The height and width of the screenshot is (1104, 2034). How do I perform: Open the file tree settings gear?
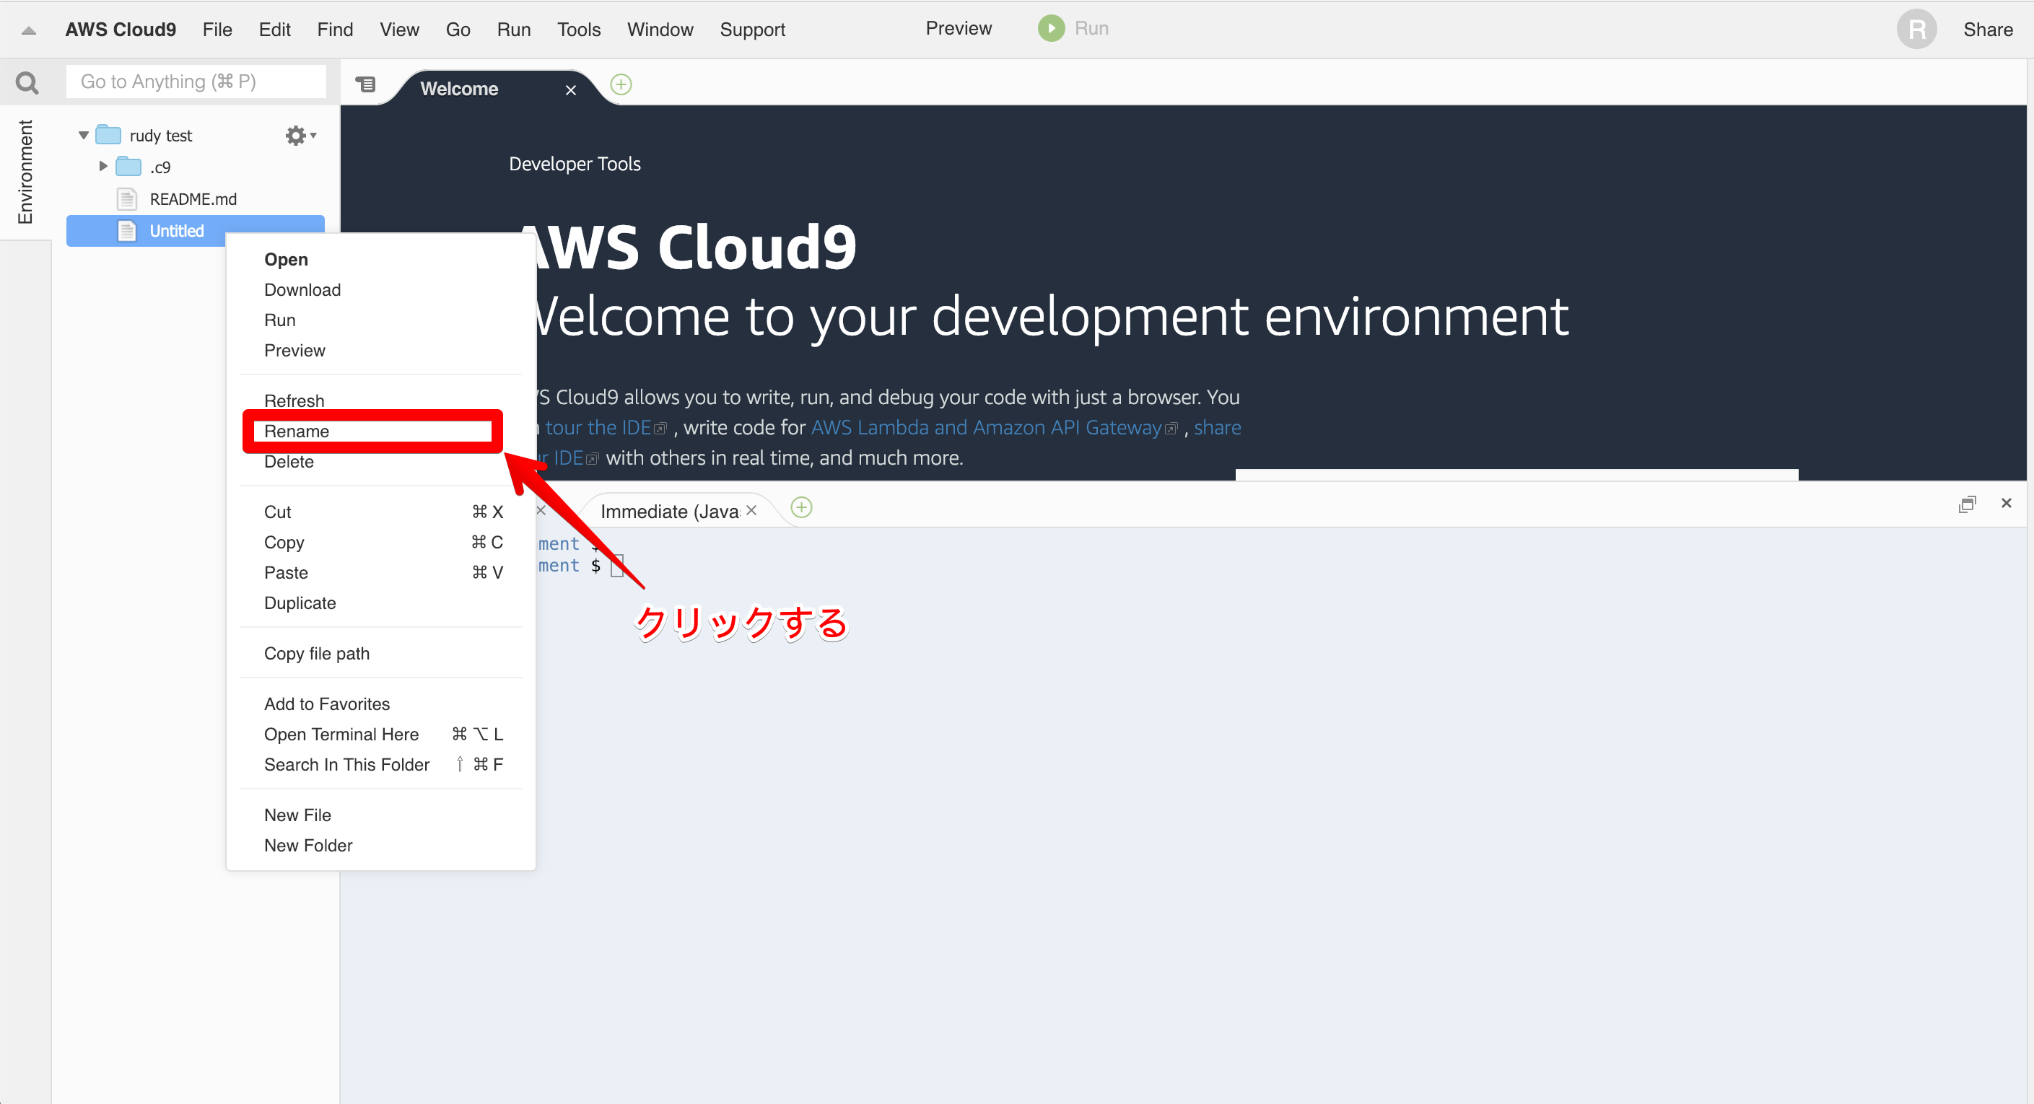300,136
